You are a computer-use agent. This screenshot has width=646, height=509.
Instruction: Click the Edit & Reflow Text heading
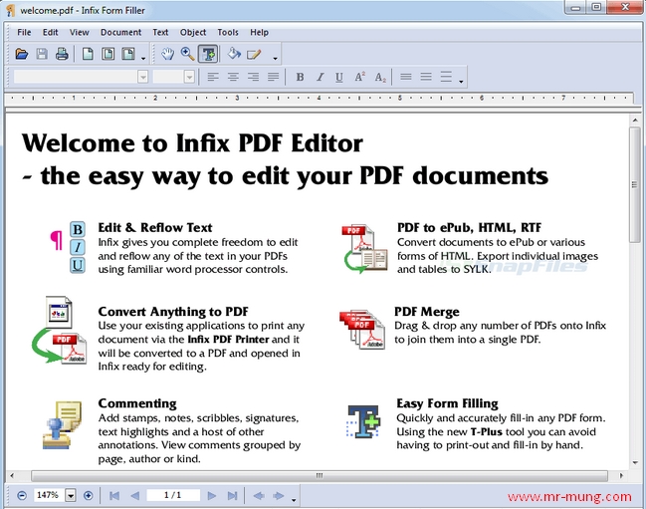[x=155, y=227]
